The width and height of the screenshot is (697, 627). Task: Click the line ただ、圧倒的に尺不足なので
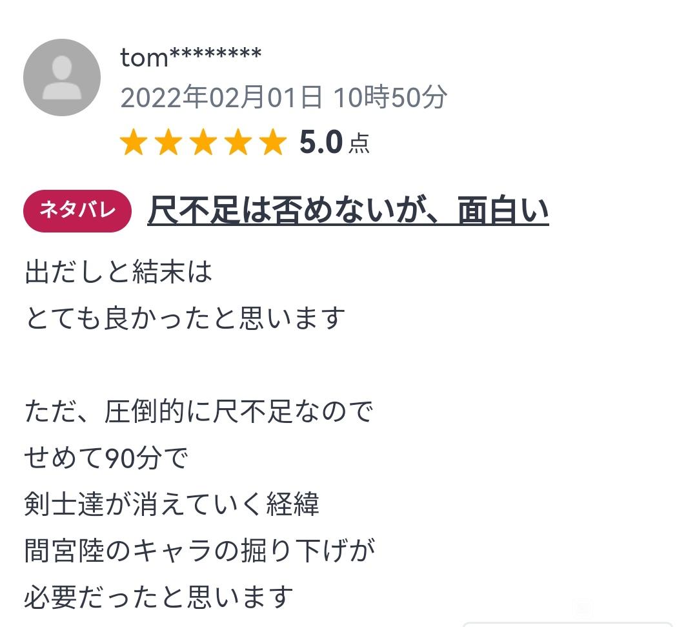click(x=199, y=411)
